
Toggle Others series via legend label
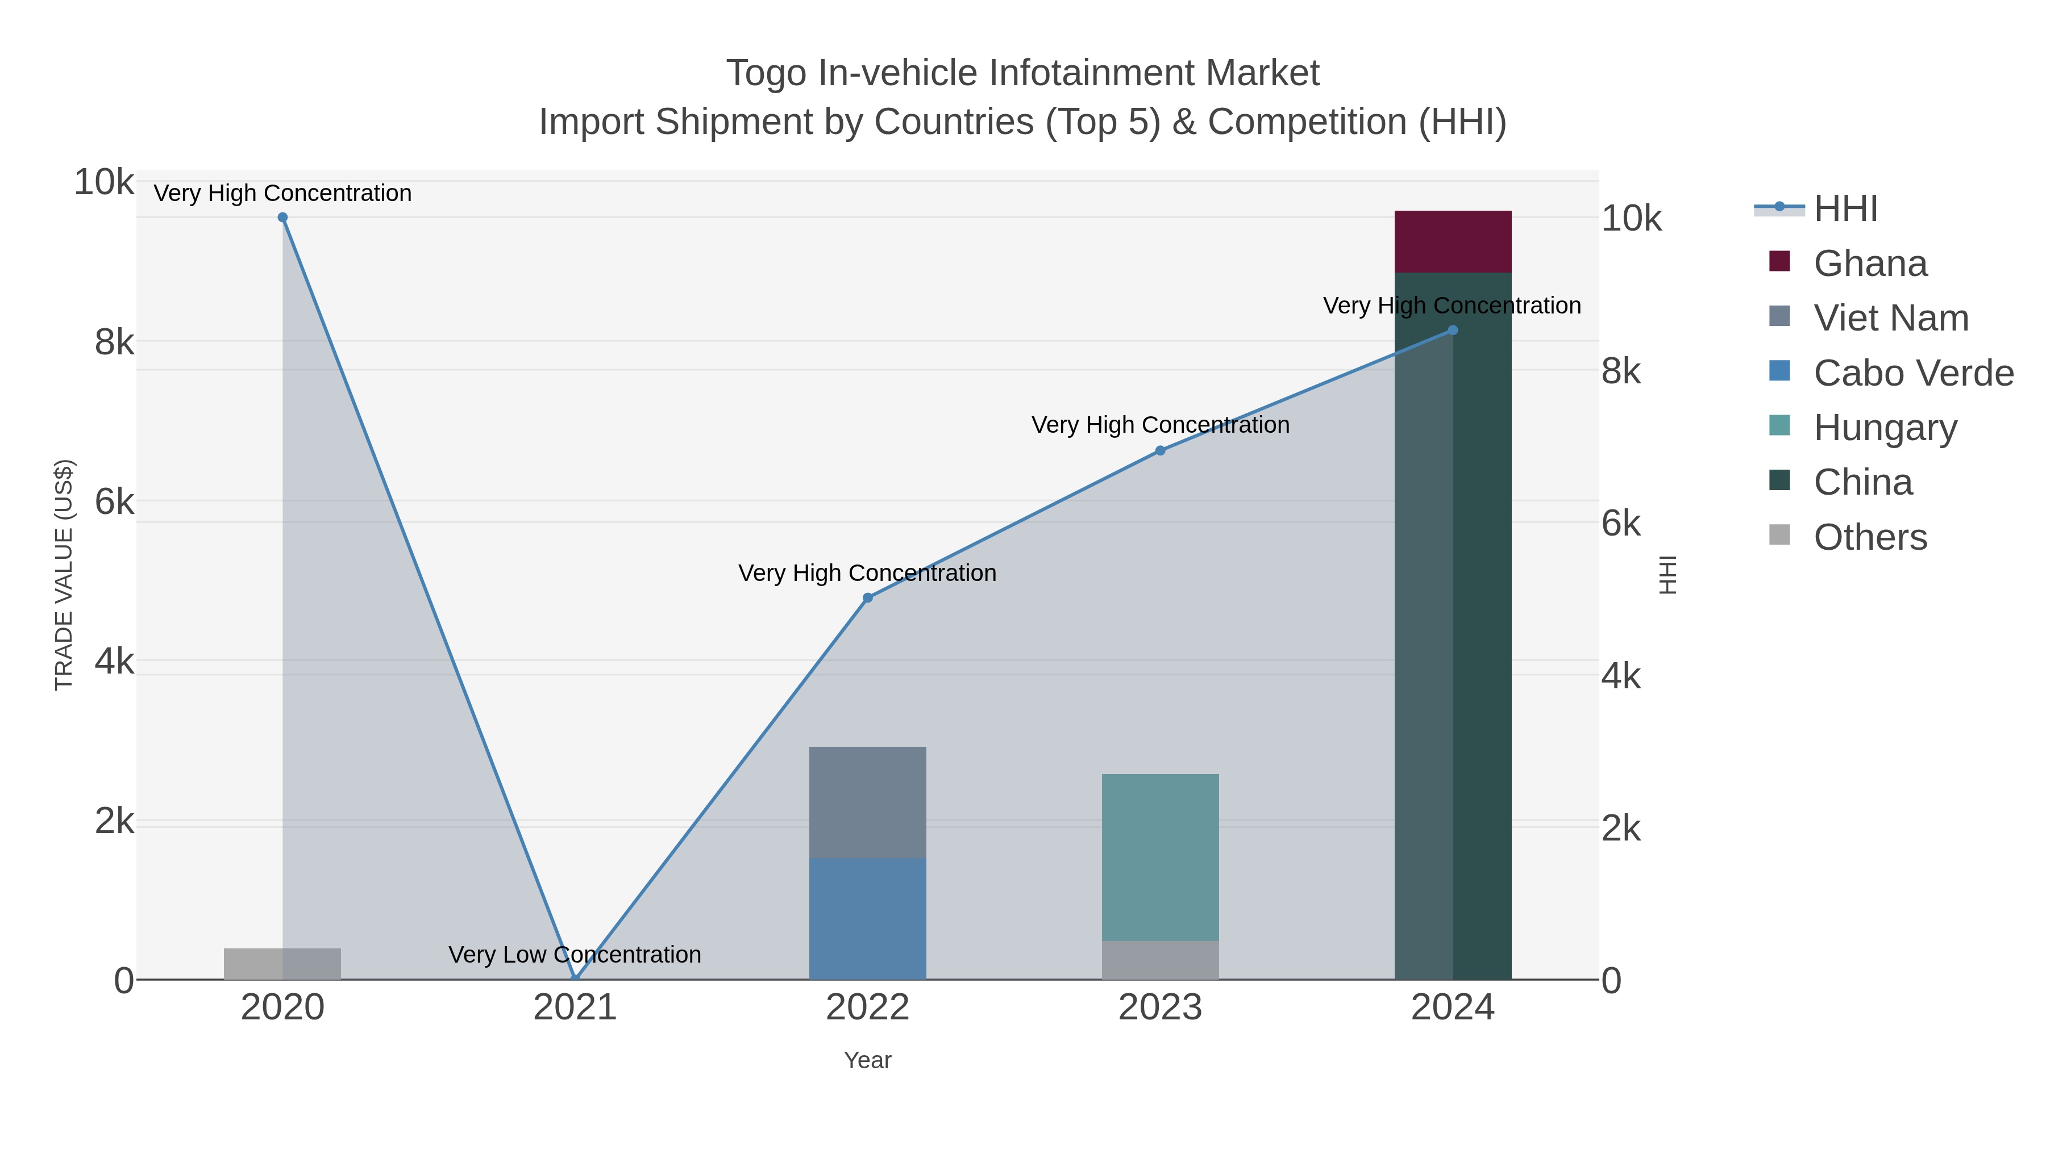pos(1870,537)
